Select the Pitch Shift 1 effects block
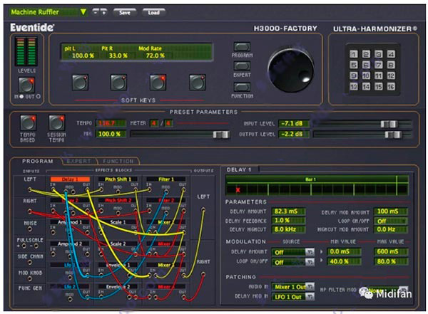The width and height of the screenshot is (428, 314). (x=118, y=179)
